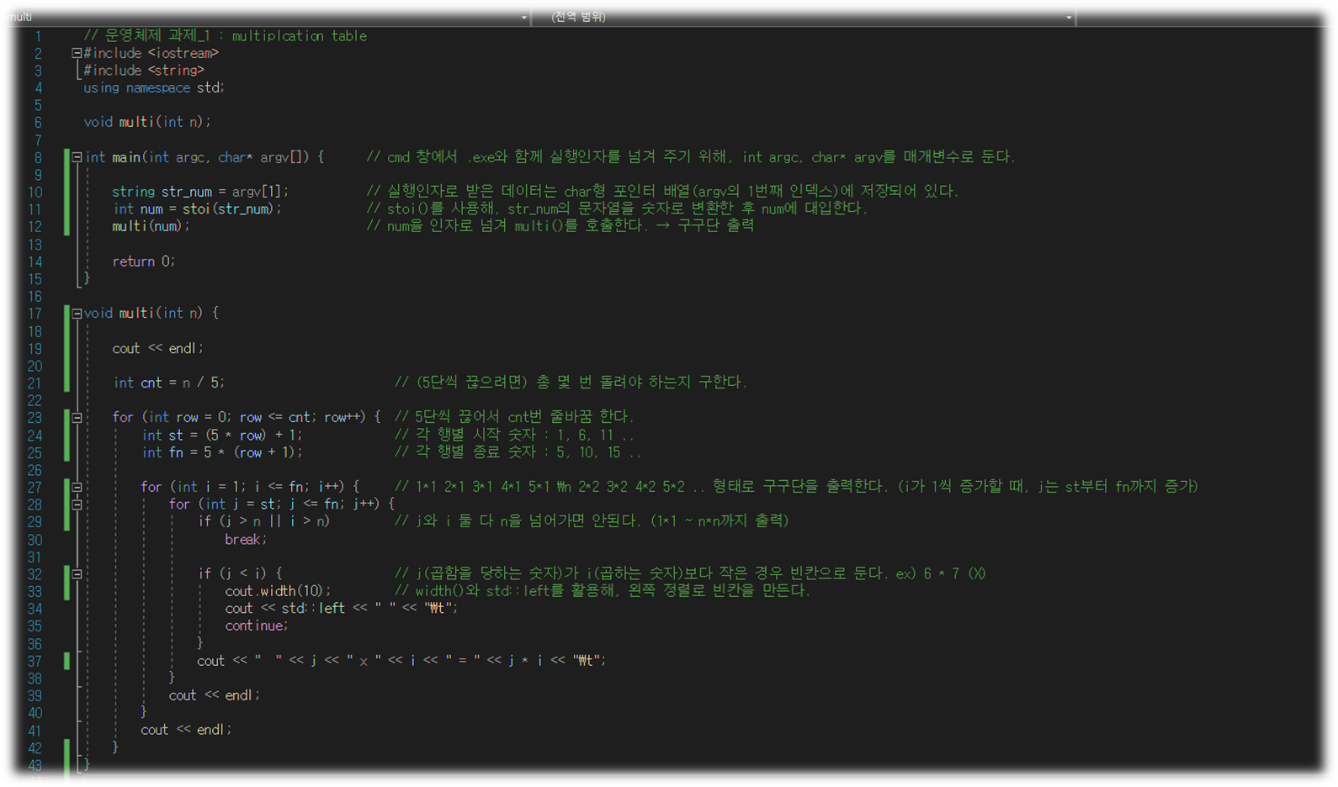This screenshot has width=1338, height=787.
Task: Click the 'return 0;' statement
Action: click(144, 261)
